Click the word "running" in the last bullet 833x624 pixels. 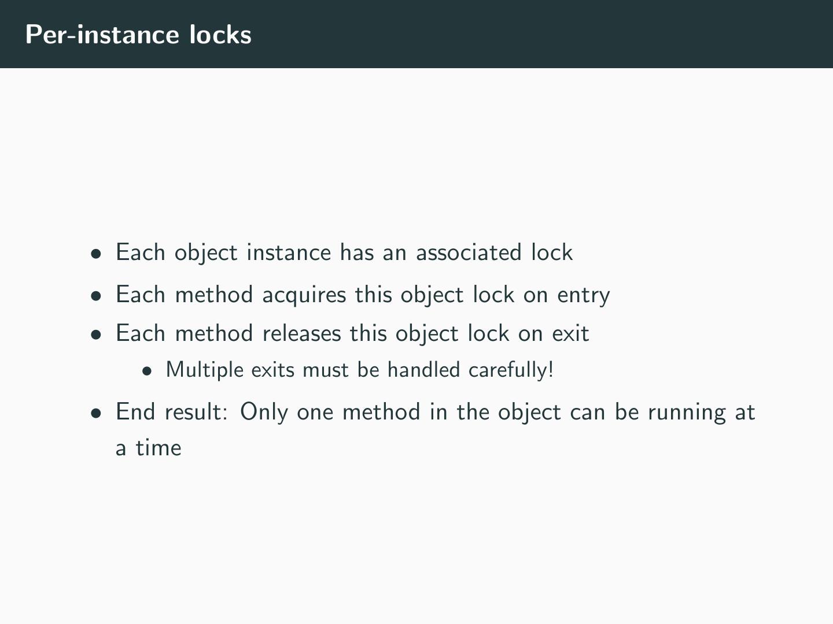686,412
